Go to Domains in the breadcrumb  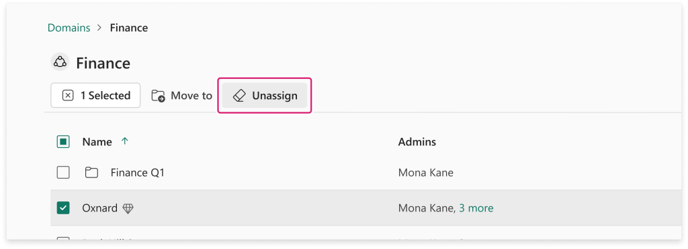[69, 28]
